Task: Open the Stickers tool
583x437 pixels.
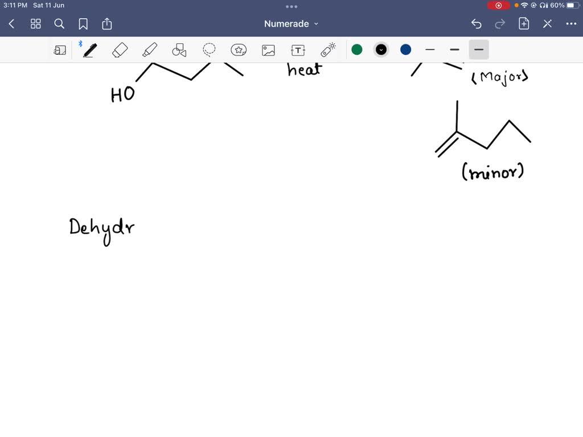Action: click(239, 50)
